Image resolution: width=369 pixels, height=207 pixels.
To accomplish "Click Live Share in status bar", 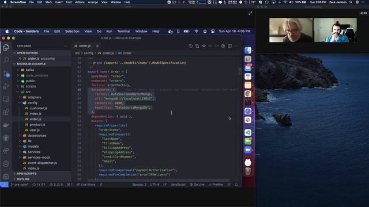I will 86,185.
